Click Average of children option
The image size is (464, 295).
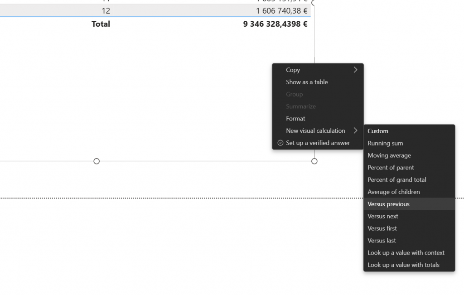(394, 192)
